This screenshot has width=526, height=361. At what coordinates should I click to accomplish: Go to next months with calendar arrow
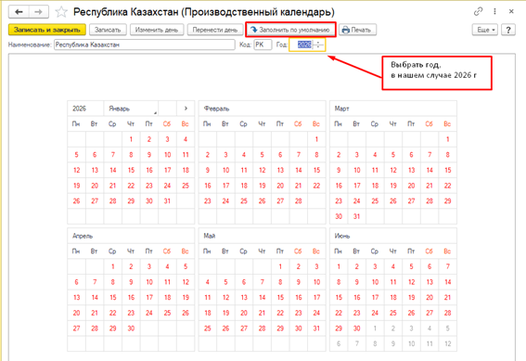pyautogui.click(x=186, y=109)
